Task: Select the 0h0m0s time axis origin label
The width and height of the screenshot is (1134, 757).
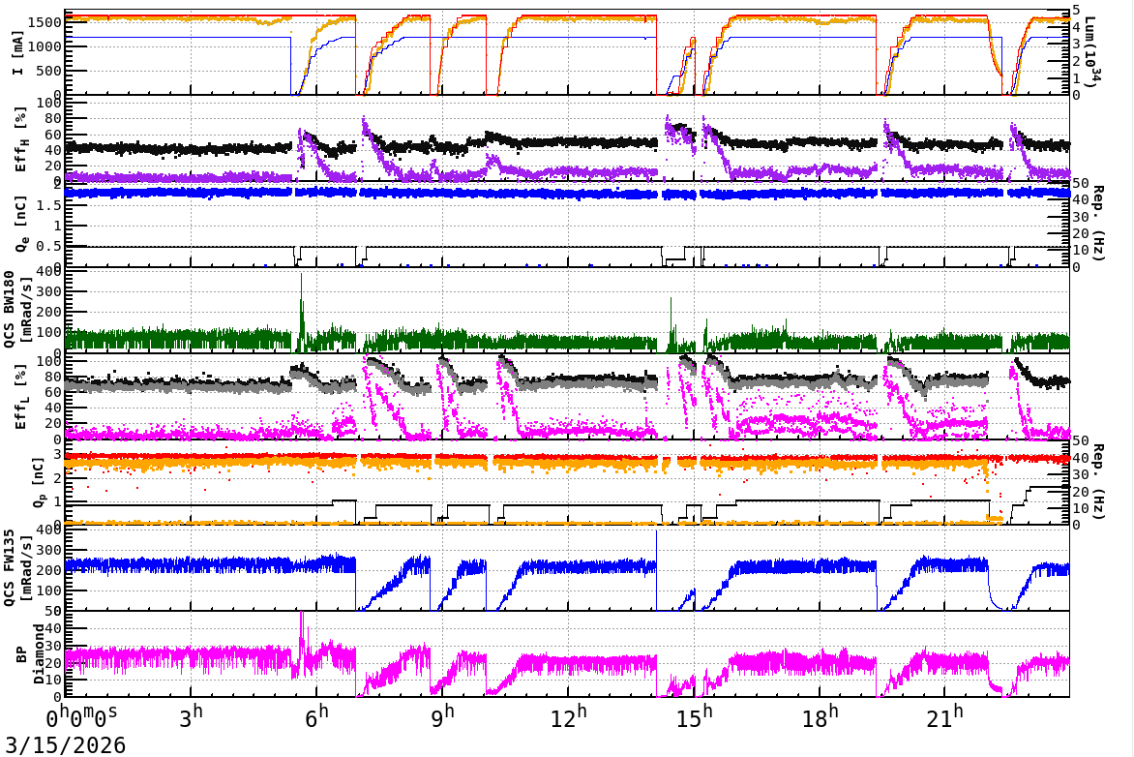Action: tap(81, 717)
